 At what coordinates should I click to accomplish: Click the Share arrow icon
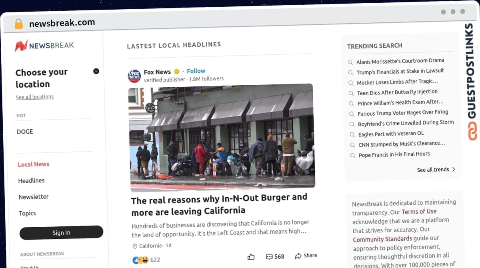click(298, 256)
